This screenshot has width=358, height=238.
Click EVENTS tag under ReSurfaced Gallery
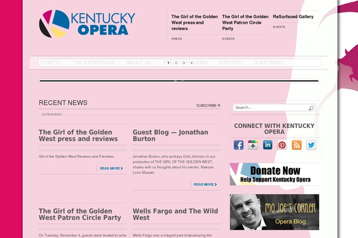[279, 27]
